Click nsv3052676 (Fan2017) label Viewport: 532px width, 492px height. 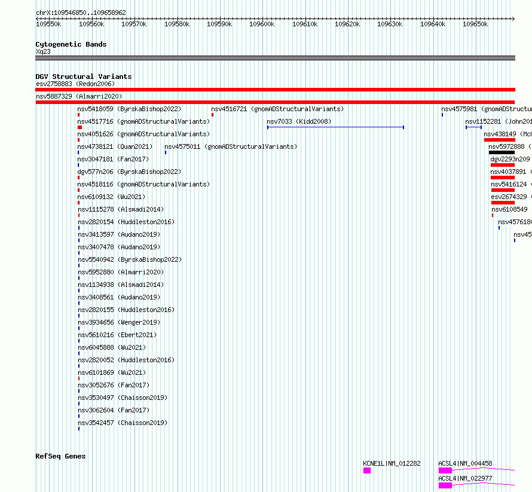click(114, 385)
